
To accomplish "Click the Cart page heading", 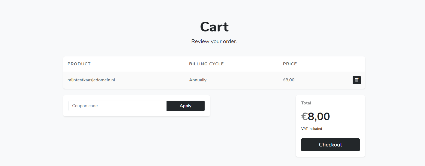I will pos(214,27).
